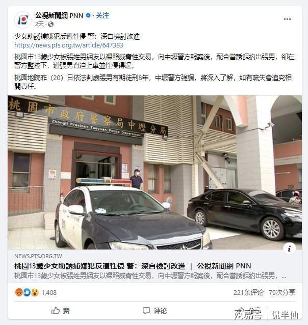Screen dimensions: 308x325
Task: Click the thumbs-up 赞 like button
Action: (x=60, y=311)
